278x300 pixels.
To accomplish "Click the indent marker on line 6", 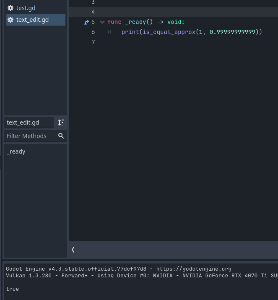I will pos(109,32).
